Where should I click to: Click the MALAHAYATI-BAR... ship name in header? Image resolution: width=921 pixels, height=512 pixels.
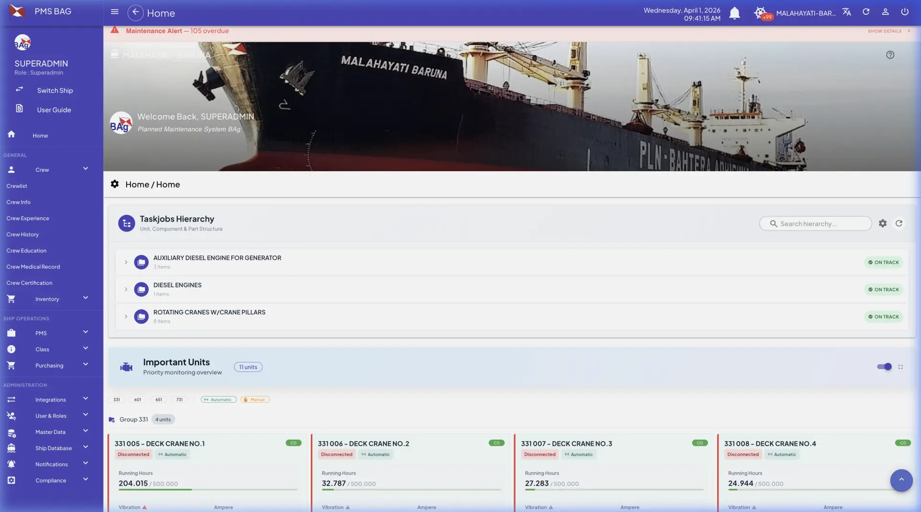click(x=806, y=13)
